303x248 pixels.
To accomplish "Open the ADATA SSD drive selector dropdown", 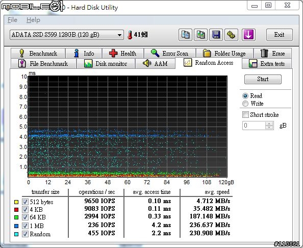I will pyautogui.click(x=67, y=35).
